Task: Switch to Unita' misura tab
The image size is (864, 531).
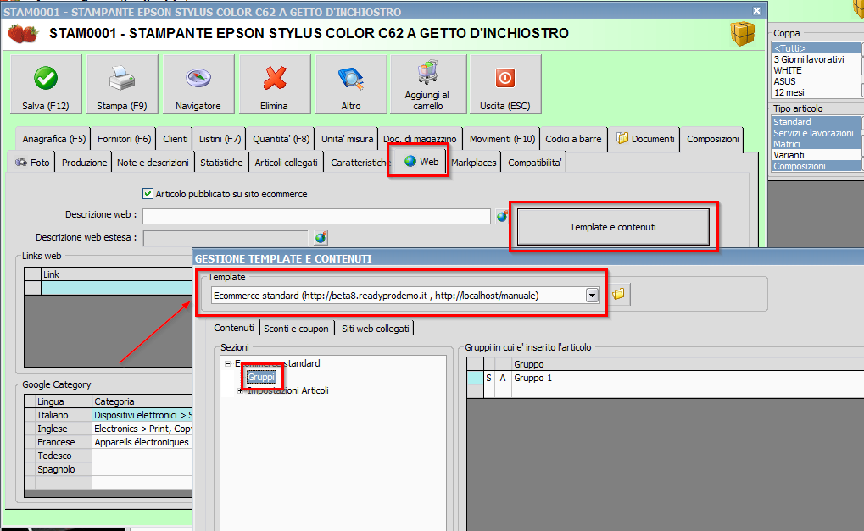Action: (x=347, y=139)
